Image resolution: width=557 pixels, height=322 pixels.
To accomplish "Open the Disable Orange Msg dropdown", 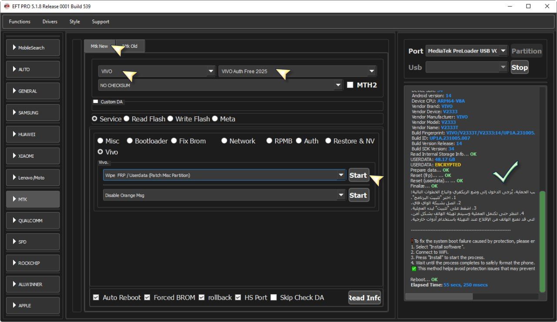I will tap(225, 195).
